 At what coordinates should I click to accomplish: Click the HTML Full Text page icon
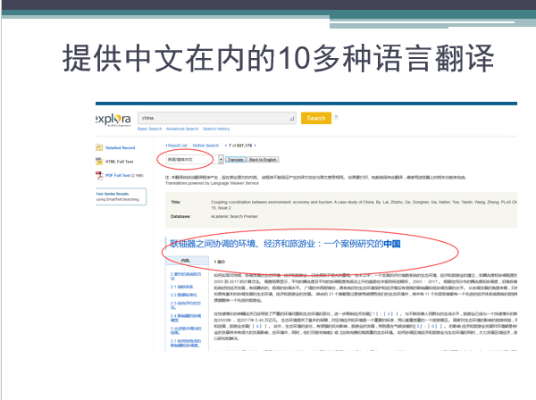pos(99,162)
